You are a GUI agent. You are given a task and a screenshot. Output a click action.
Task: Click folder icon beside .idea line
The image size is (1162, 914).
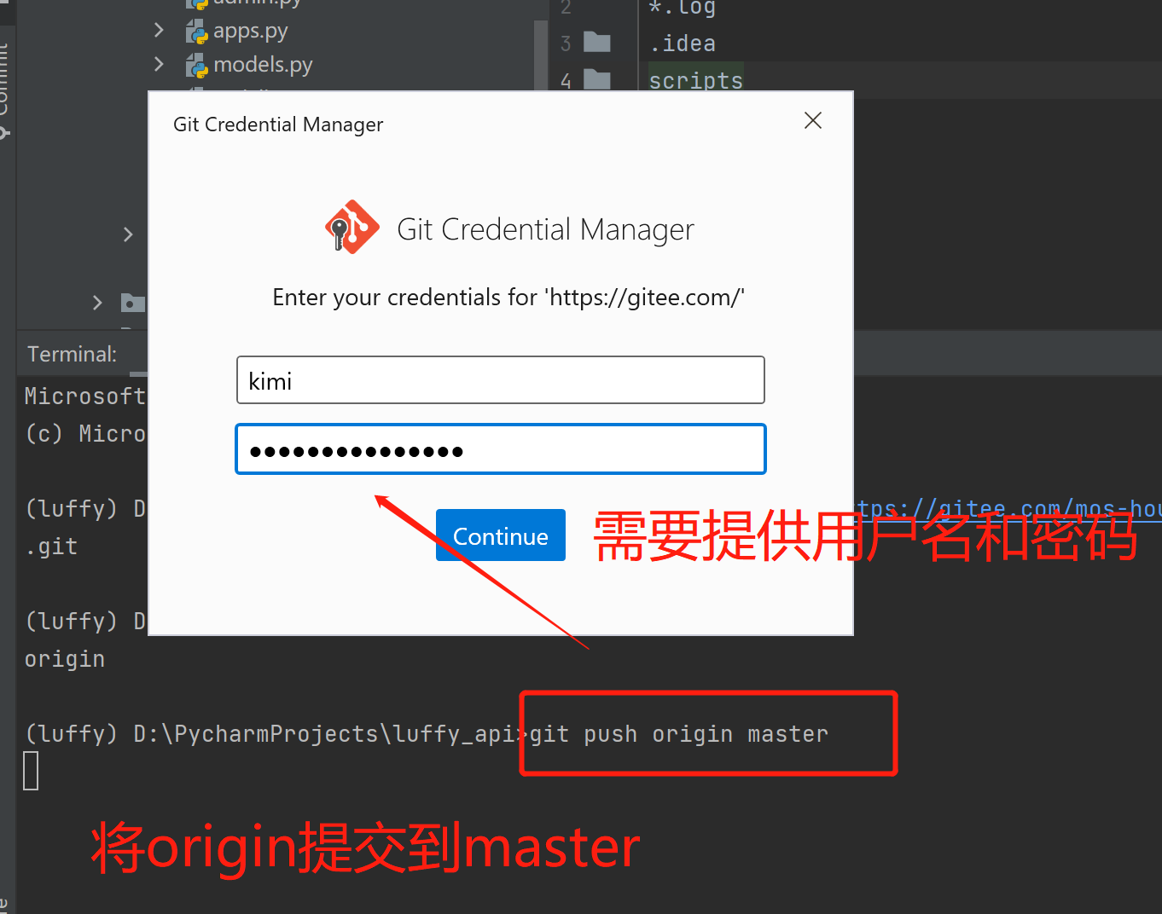click(596, 43)
